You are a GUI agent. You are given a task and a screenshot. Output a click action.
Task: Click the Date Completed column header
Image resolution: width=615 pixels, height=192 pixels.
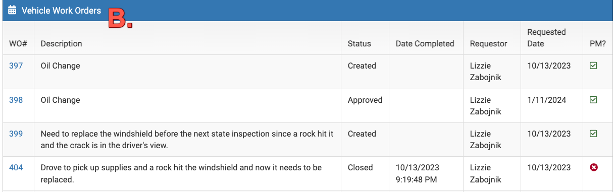(x=425, y=43)
